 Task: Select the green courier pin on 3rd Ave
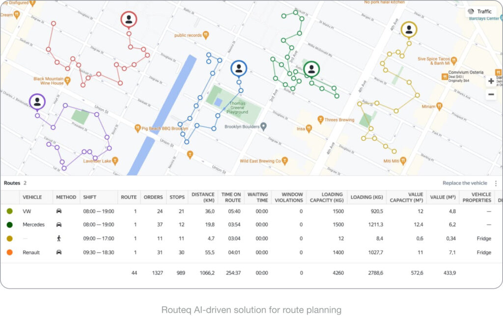[311, 69]
